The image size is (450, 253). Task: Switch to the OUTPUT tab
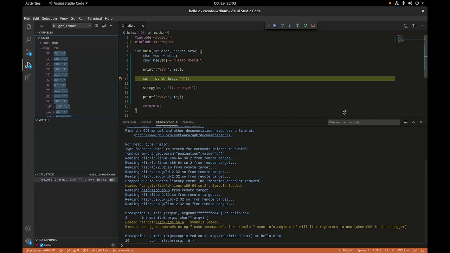click(146, 122)
